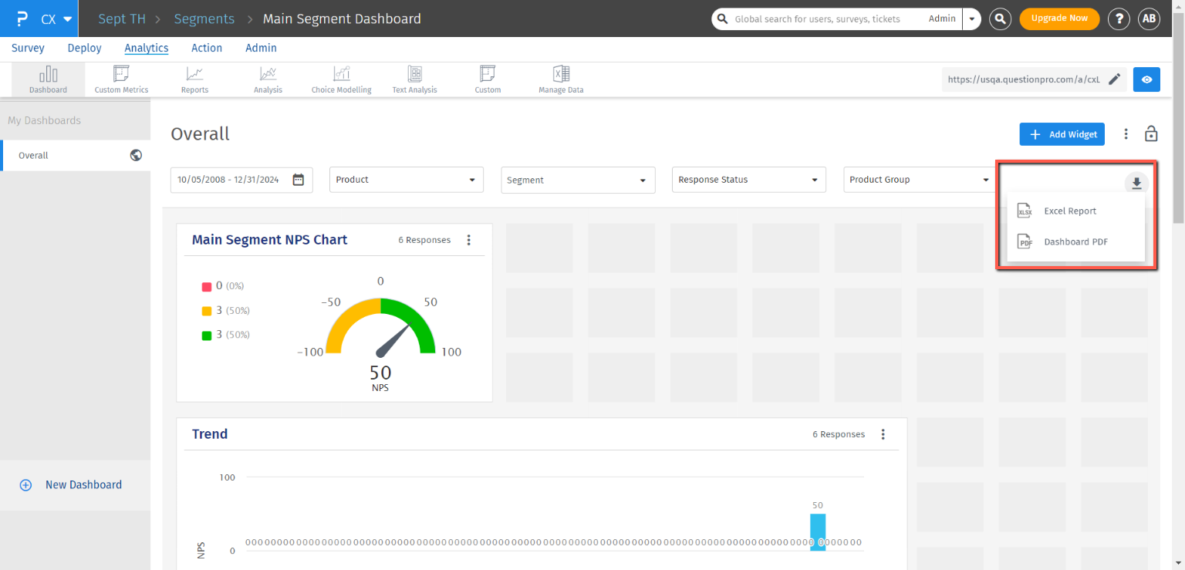Open Manage Data in the toolbar

(x=561, y=79)
